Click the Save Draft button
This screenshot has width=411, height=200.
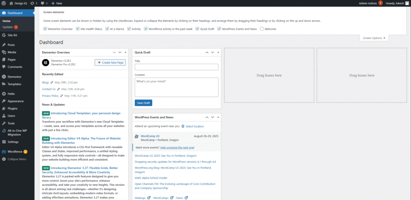click(143, 103)
